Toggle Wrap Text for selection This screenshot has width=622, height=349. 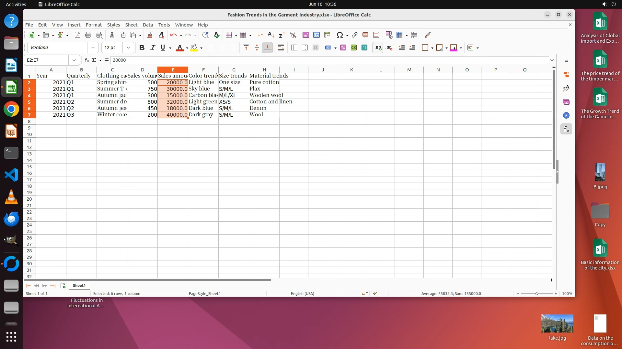click(281, 48)
